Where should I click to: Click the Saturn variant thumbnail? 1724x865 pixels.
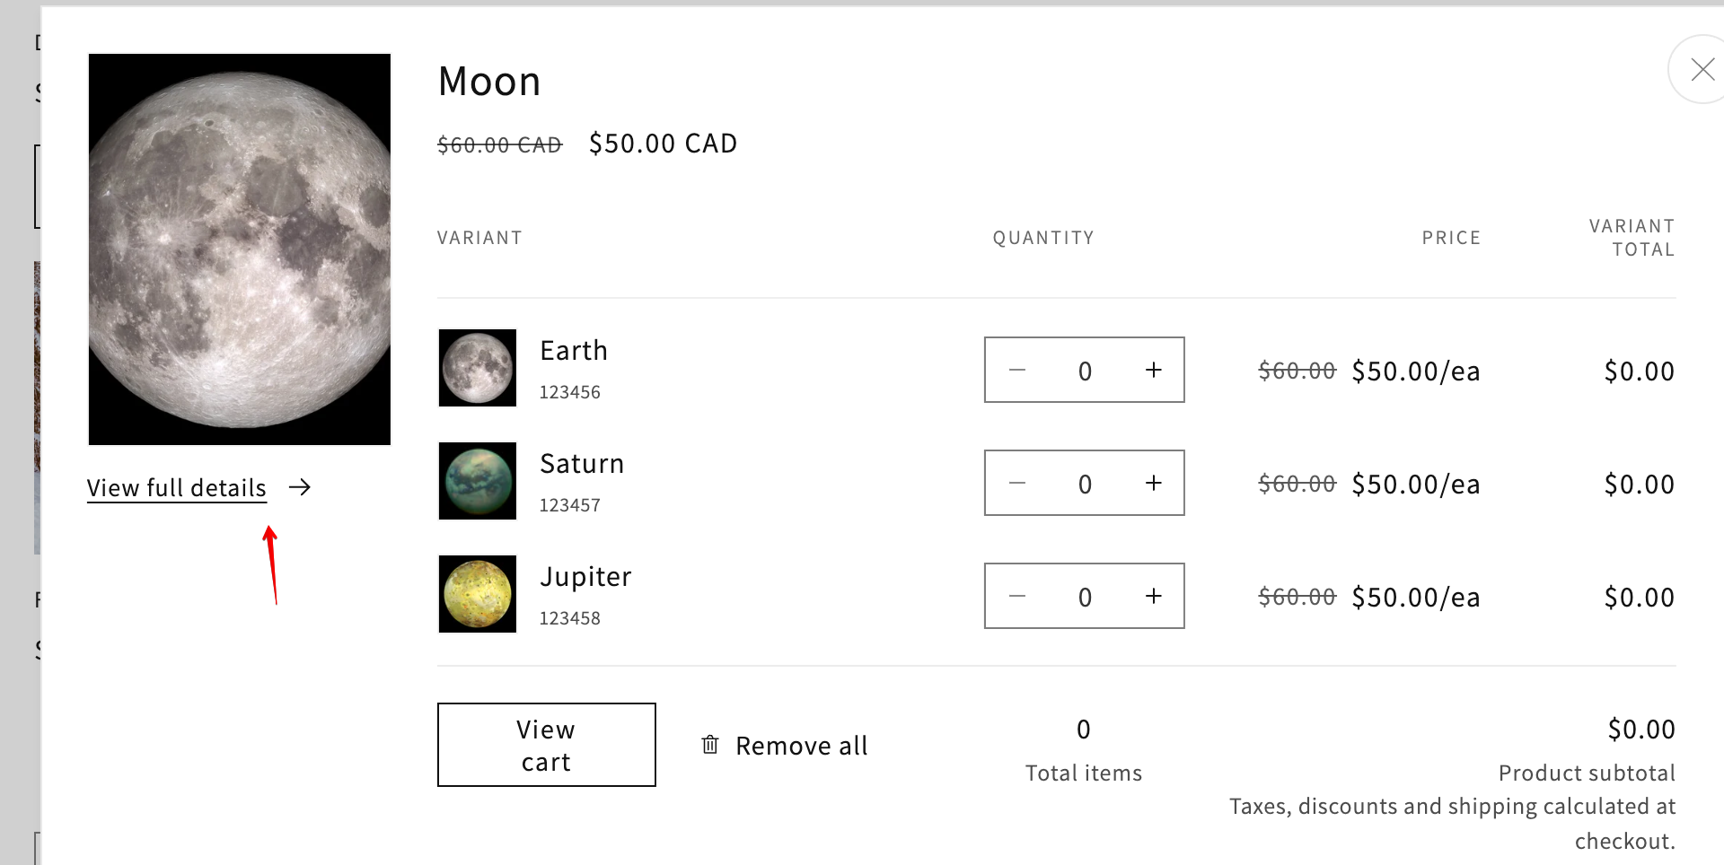tap(478, 481)
